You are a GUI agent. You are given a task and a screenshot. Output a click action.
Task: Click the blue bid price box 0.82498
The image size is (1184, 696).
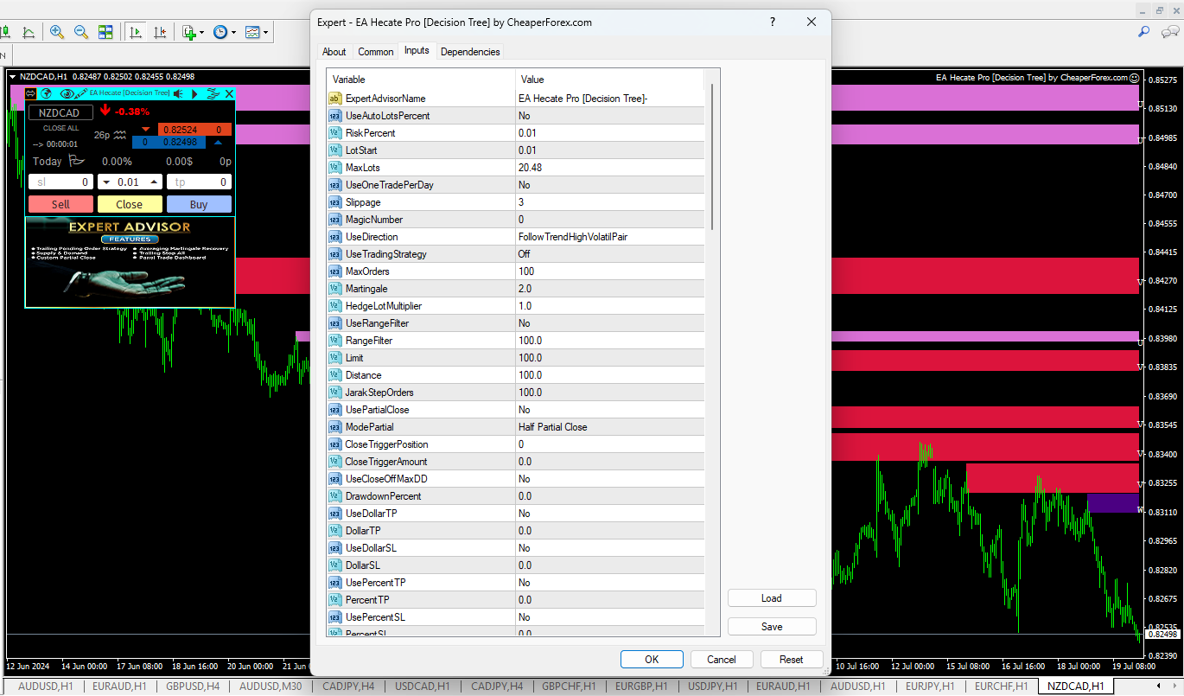pos(169,143)
